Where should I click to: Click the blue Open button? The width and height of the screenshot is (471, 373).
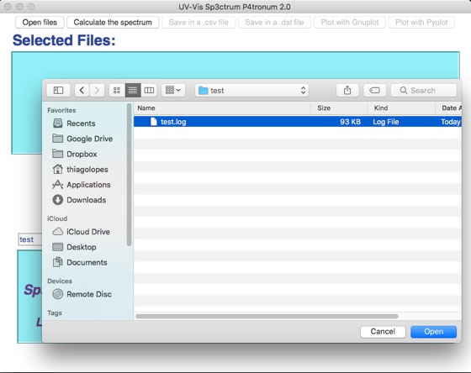click(x=433, y=332)
